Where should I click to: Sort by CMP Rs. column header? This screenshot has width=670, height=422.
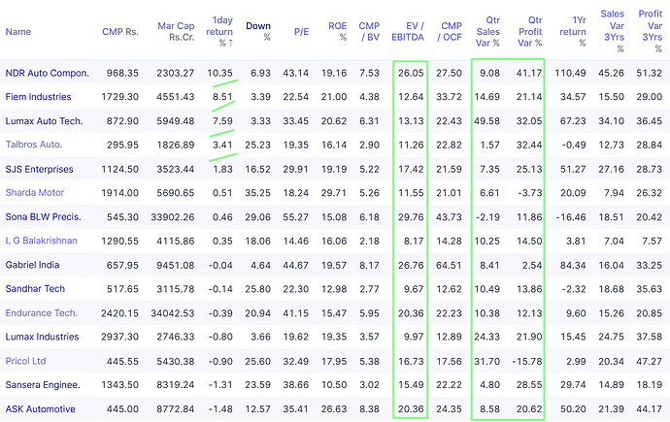tap(120, 32)
